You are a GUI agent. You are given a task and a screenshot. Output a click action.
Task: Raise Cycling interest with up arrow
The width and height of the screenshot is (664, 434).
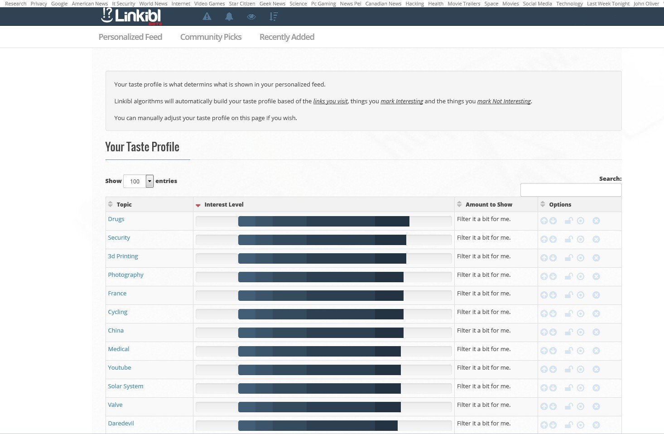pos(544,313)
